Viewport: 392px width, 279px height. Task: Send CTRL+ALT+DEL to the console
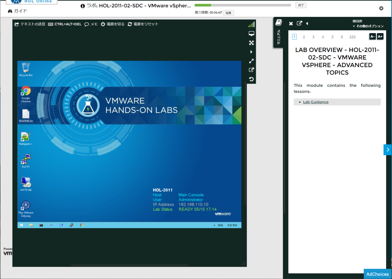click(x=65, y=24)
